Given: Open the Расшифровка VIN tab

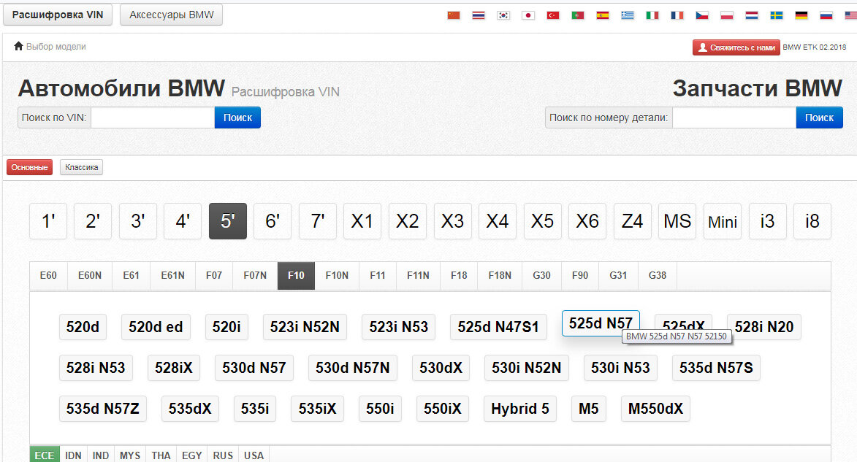Looking at the screenshot, I should (x=58, y=15).
